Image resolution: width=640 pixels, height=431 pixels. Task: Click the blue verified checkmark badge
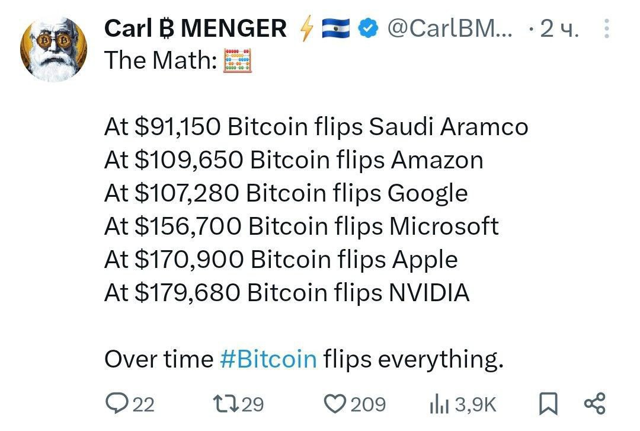point(368,28)
